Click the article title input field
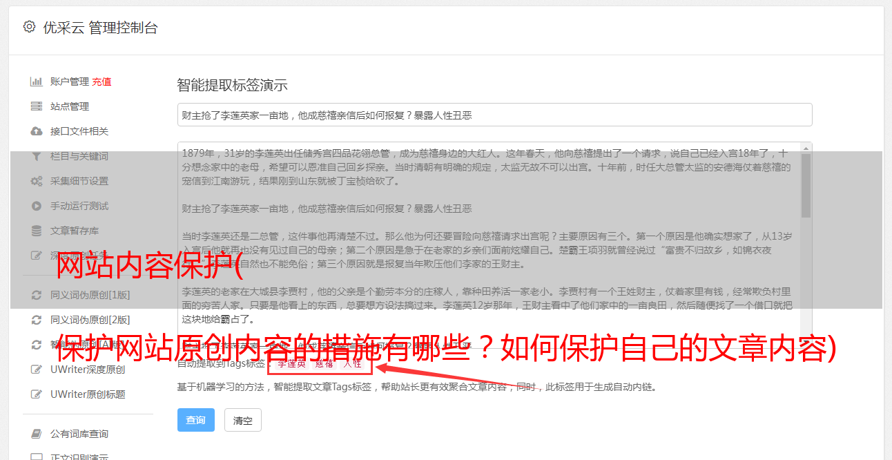This screenshot has width=892, height=460. point(494,115)
